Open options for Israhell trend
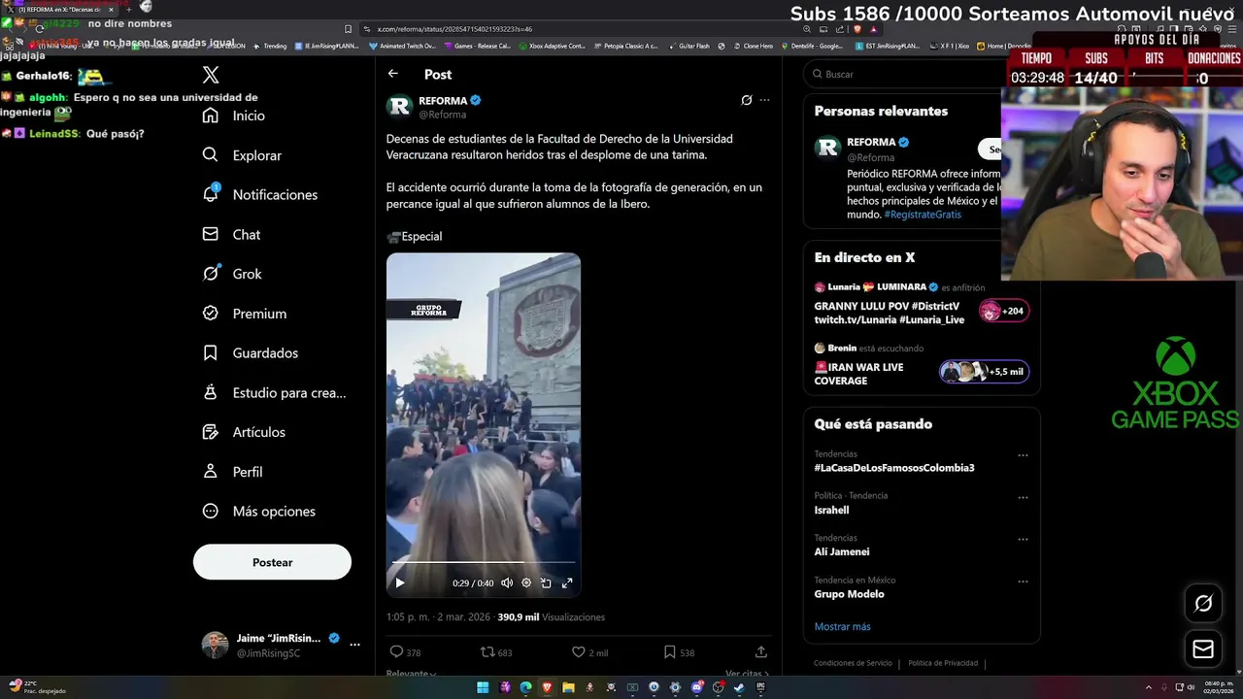 coord(1023,497)
